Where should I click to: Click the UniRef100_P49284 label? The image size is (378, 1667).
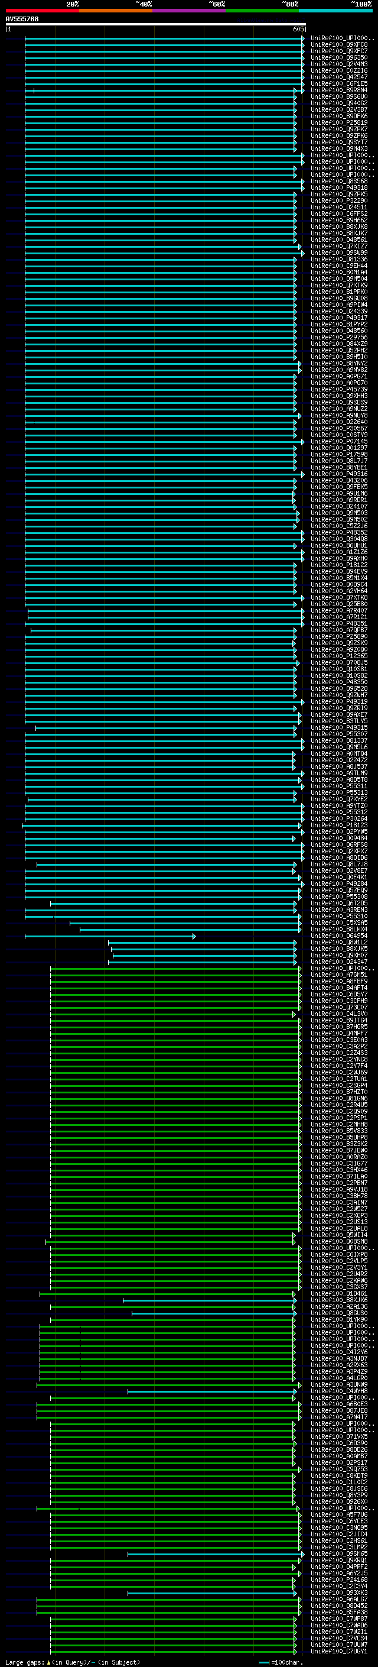click(339, 883)
